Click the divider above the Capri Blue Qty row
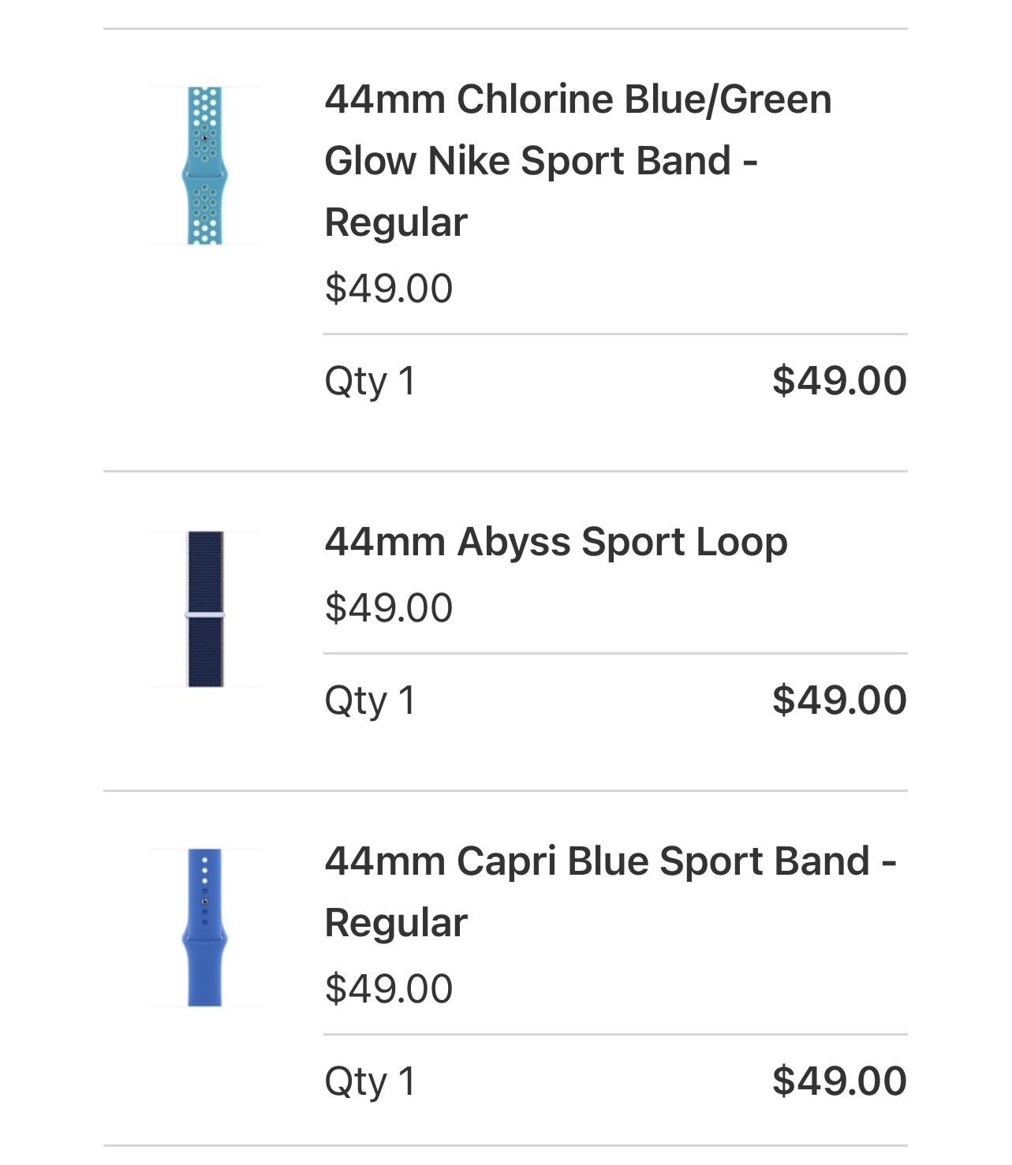1012x1165 pixels. click(615, 1034)
